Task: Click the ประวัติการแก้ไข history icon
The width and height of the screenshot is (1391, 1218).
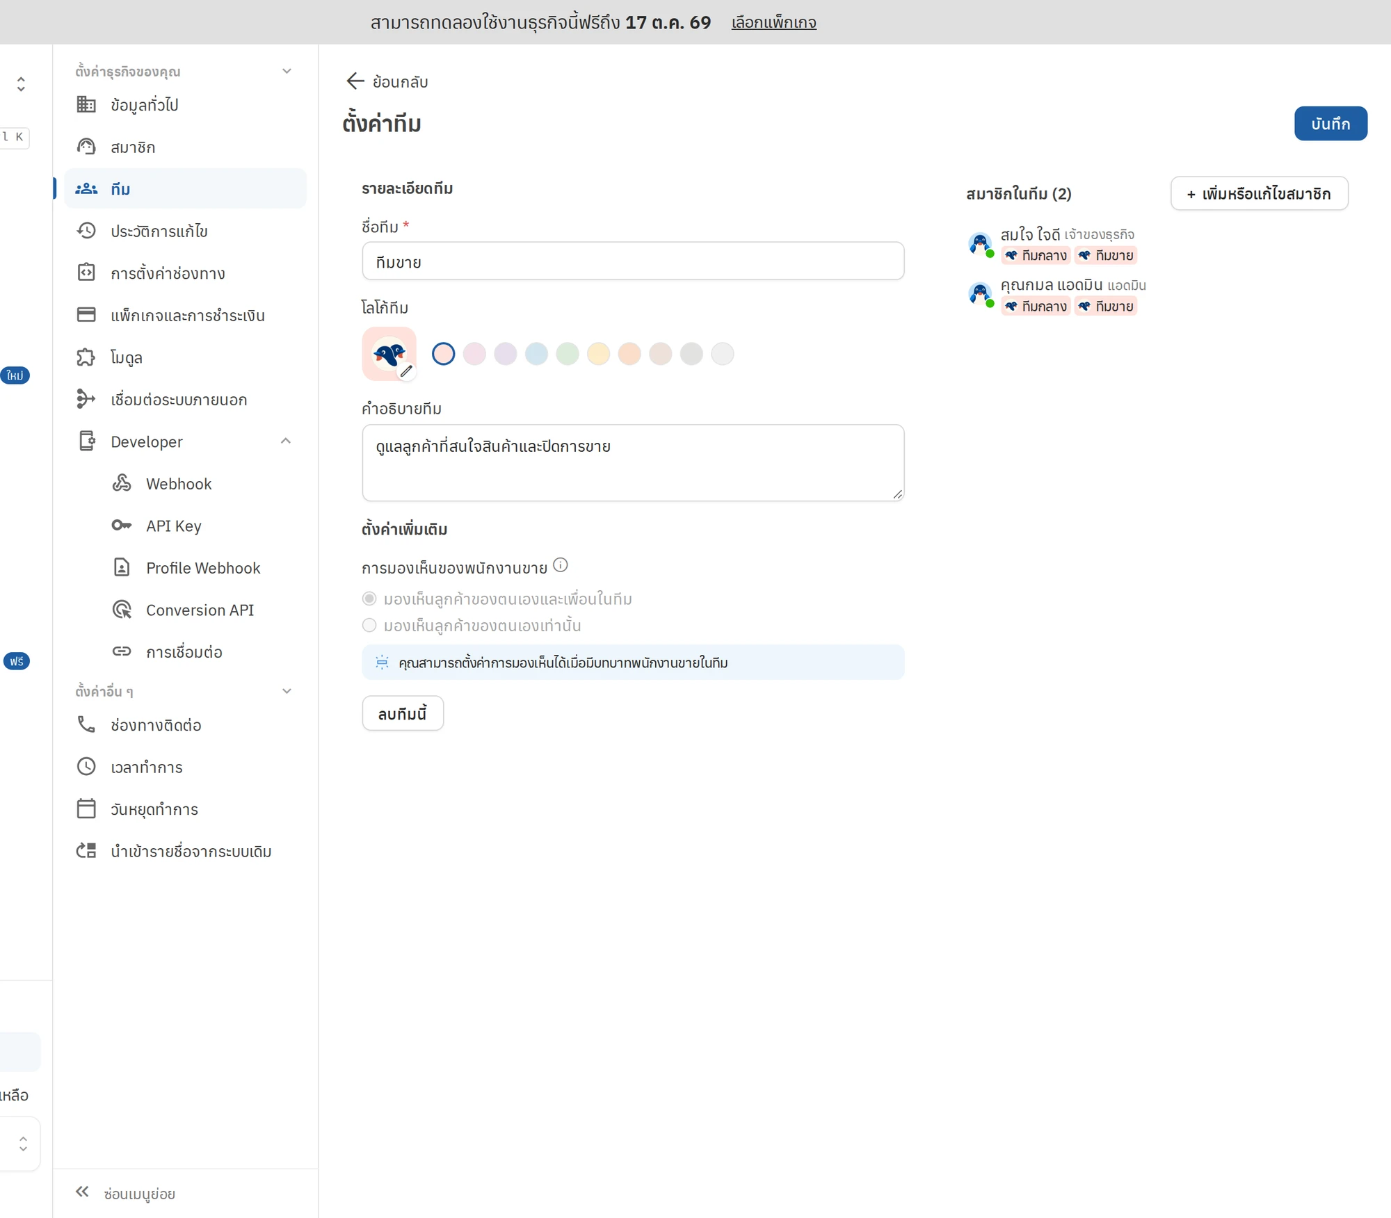Action: 86,231
